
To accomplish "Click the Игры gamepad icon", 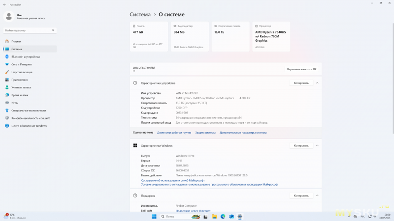I will click(7, 103).
